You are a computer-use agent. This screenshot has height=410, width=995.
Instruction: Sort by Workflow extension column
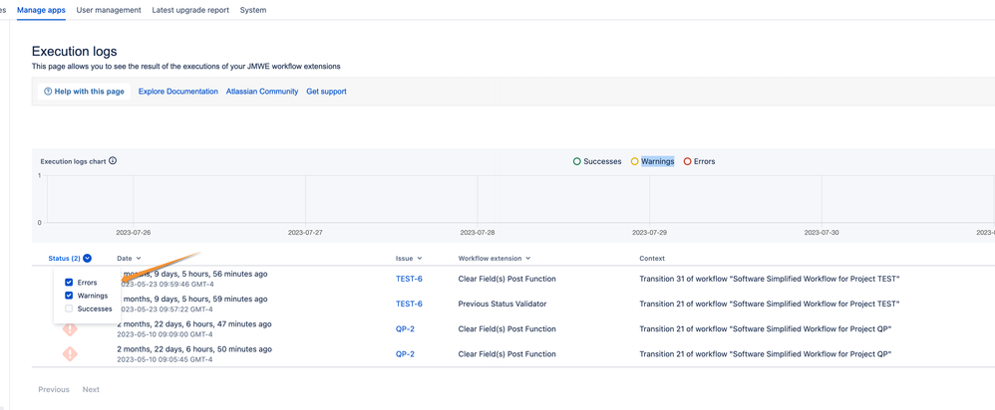pyautogui.click(x=495, y=259)
